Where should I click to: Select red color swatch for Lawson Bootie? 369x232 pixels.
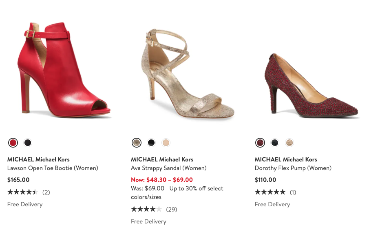[x=13, y=143]
